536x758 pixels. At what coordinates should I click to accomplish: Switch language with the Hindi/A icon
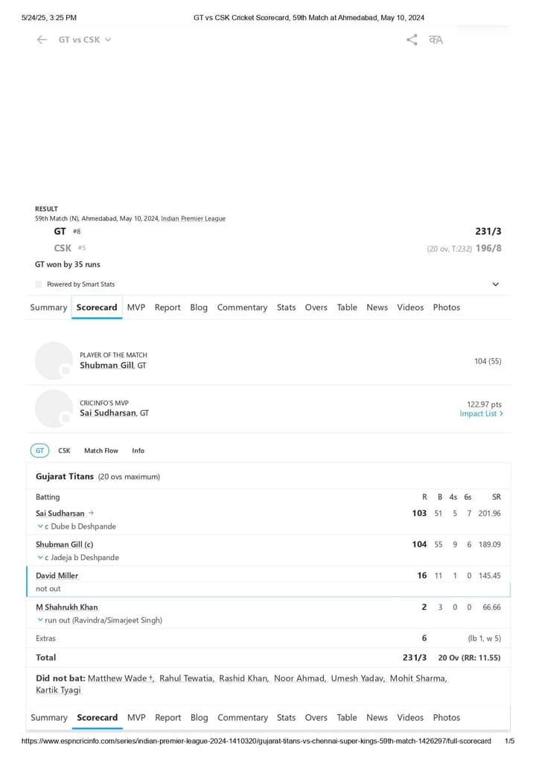pos(436,39)
